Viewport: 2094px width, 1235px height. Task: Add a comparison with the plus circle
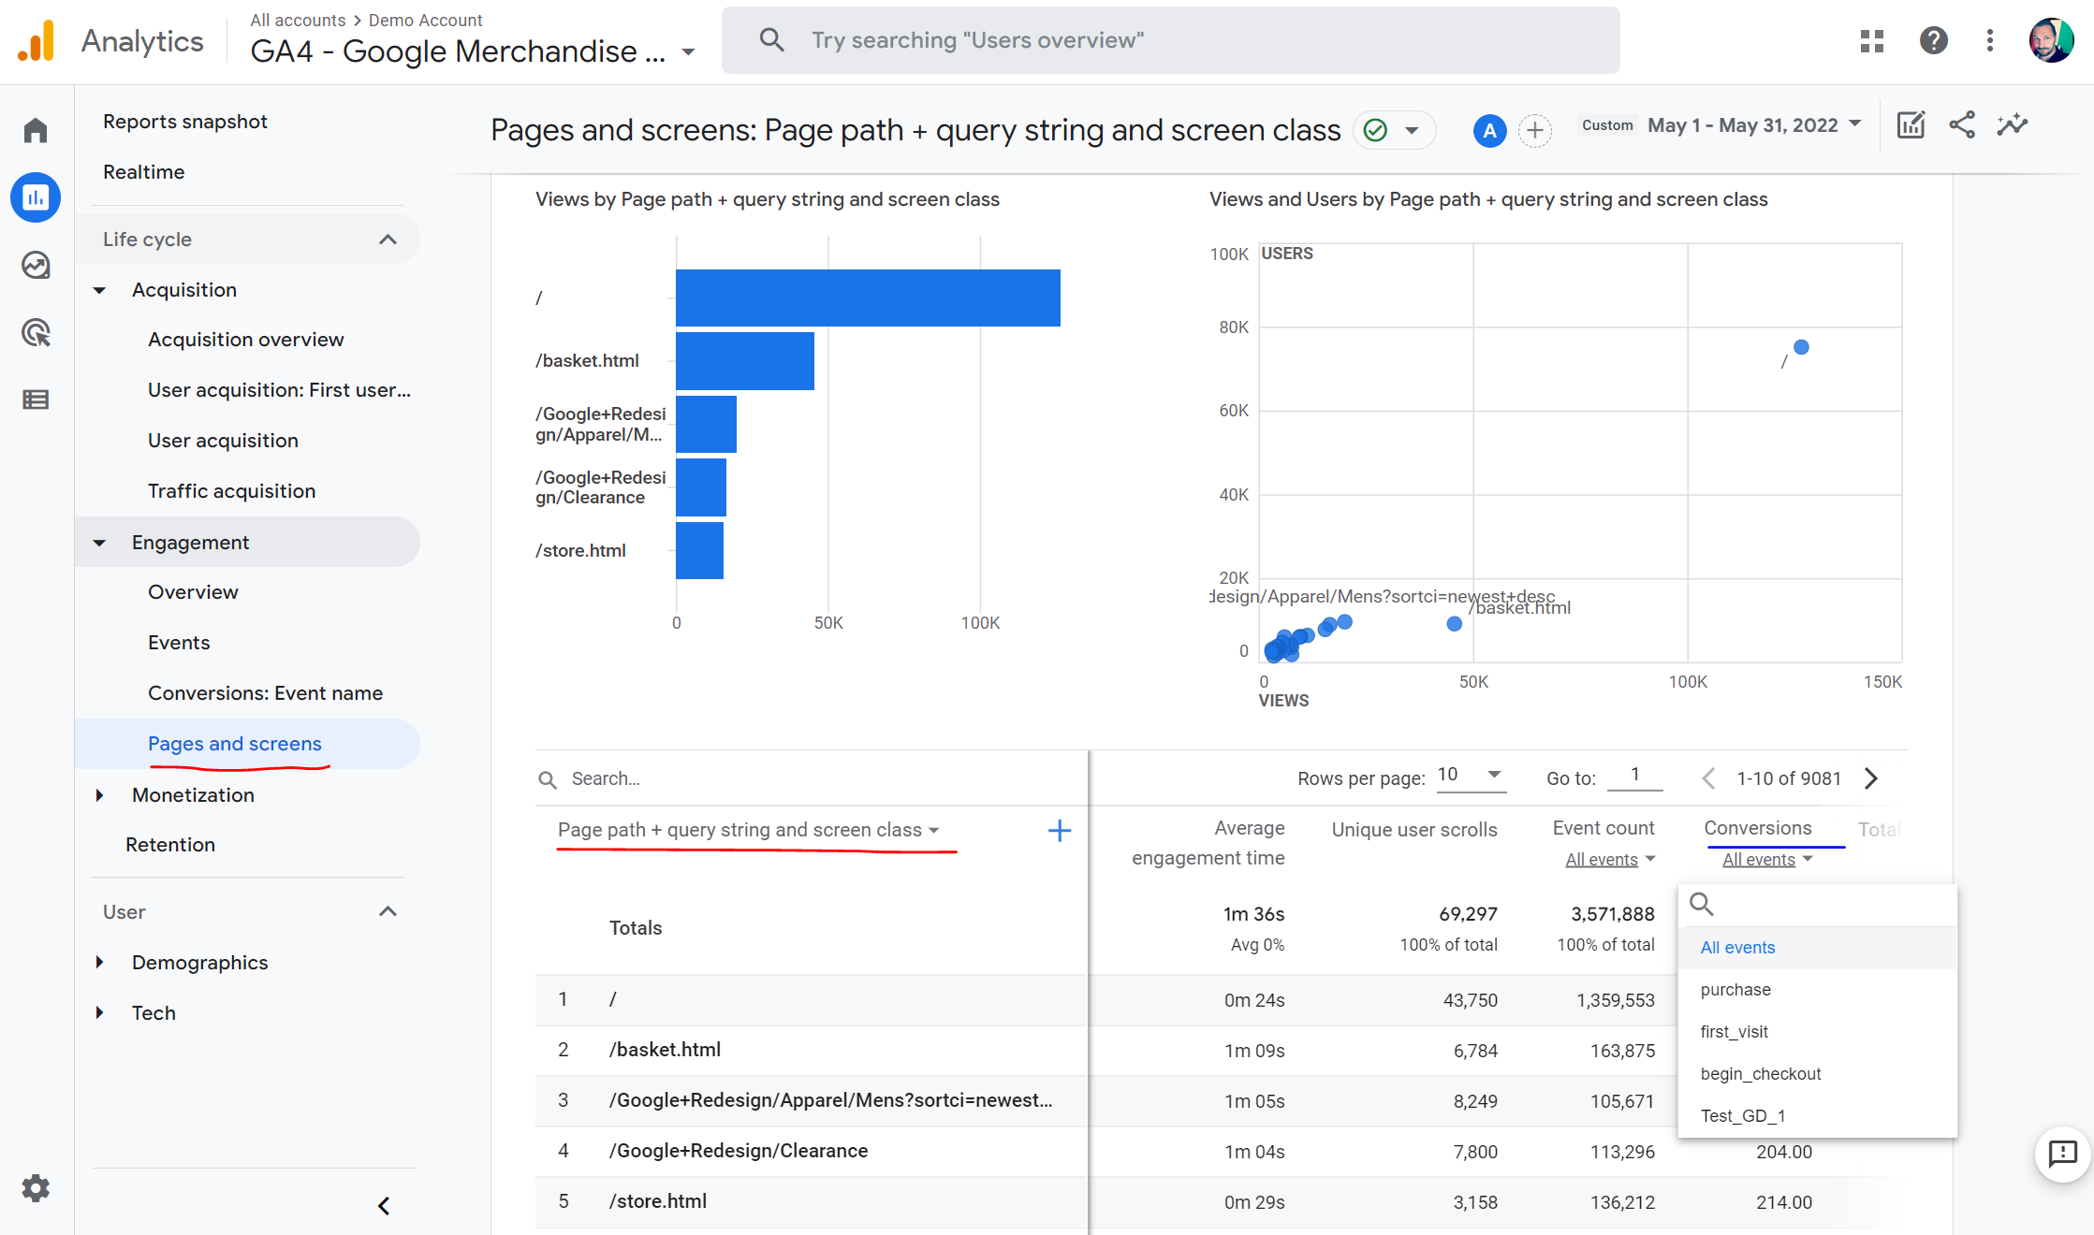coord(1535,131)
